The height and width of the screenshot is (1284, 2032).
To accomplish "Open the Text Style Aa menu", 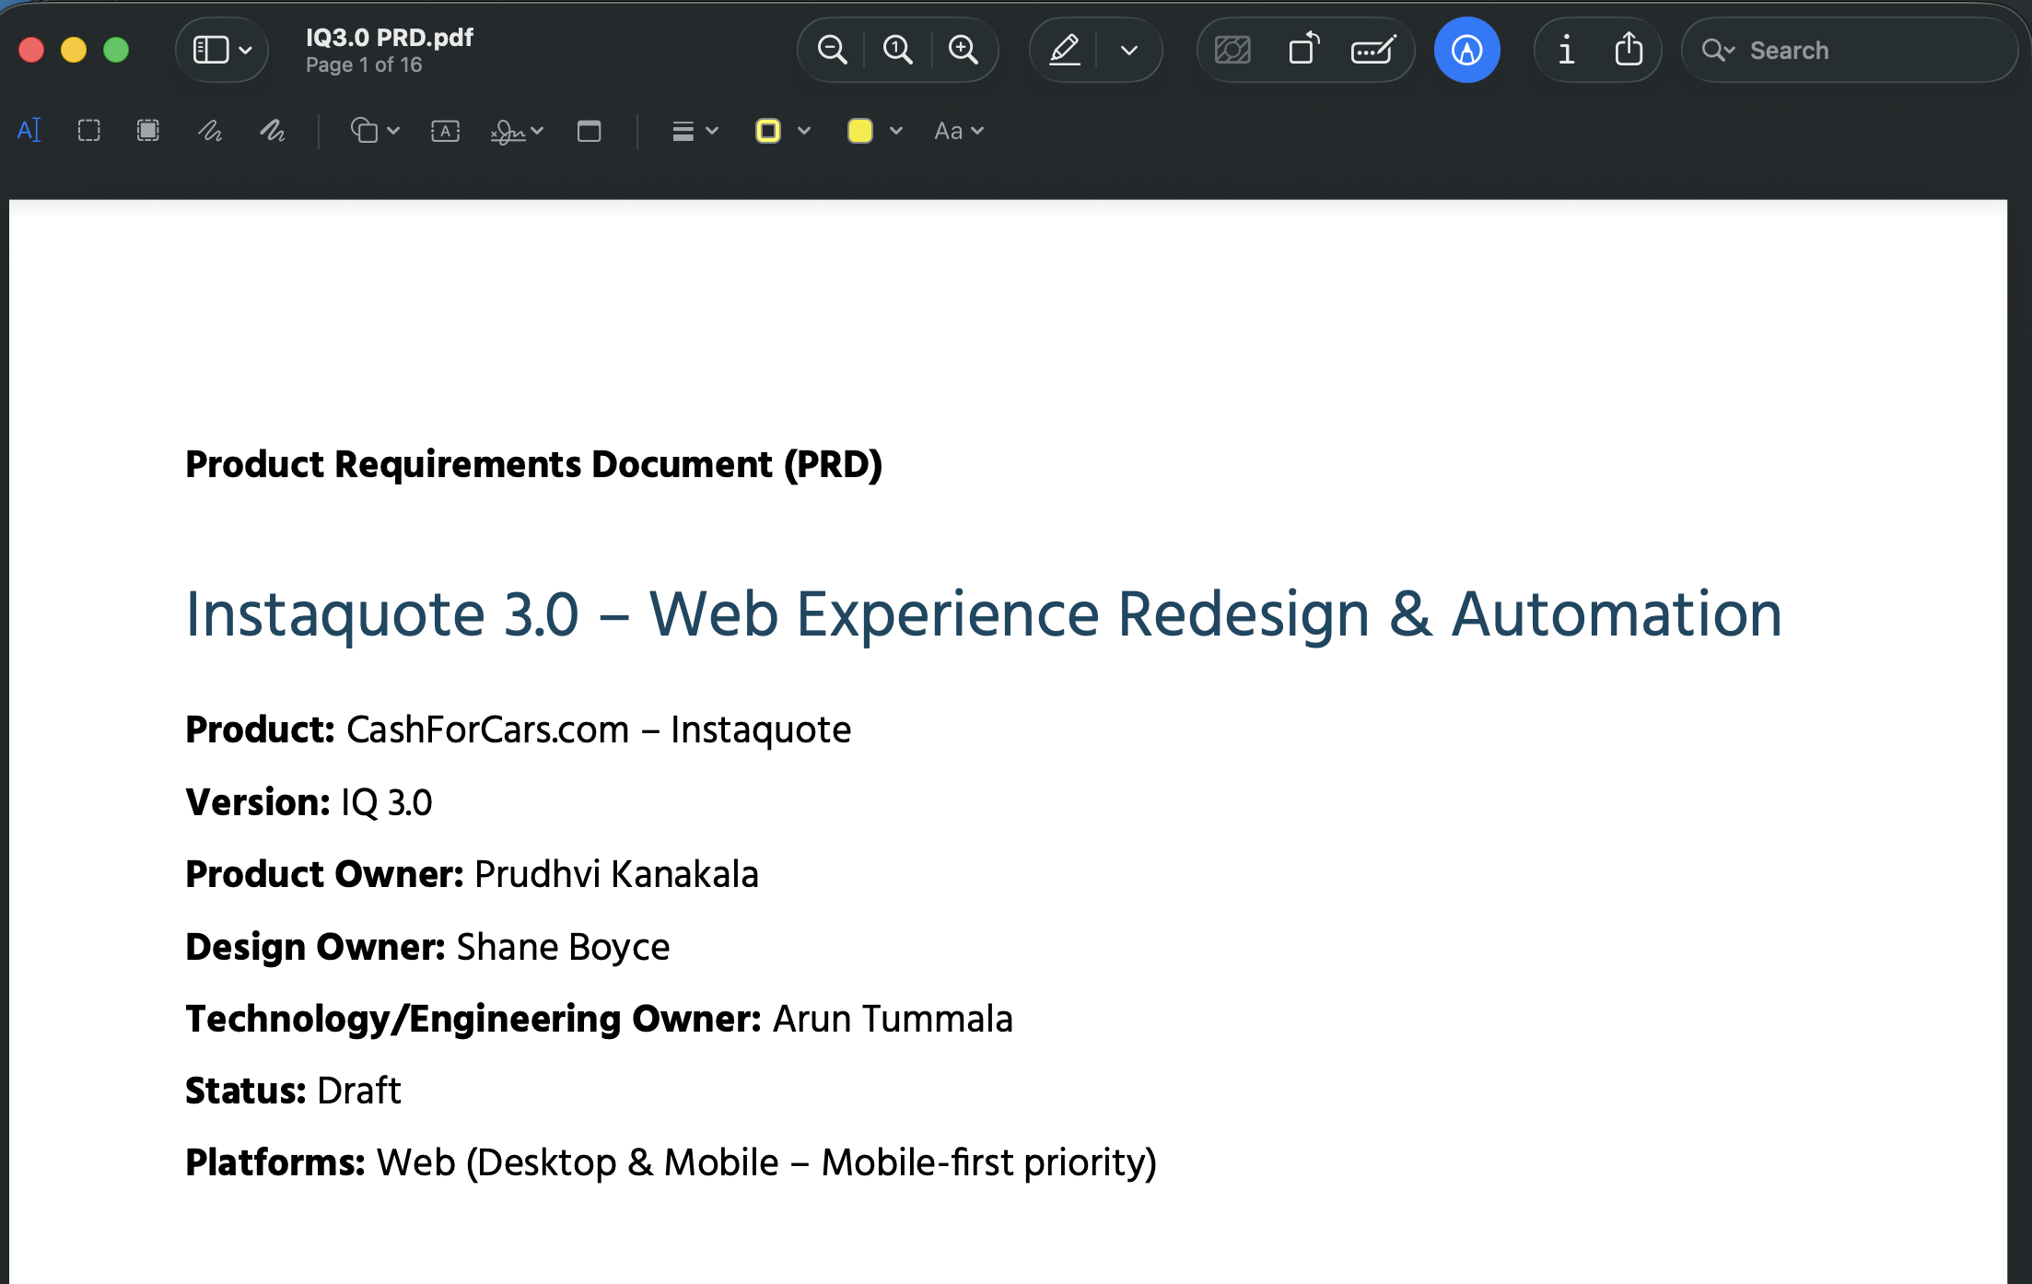I will click(959, 131).
